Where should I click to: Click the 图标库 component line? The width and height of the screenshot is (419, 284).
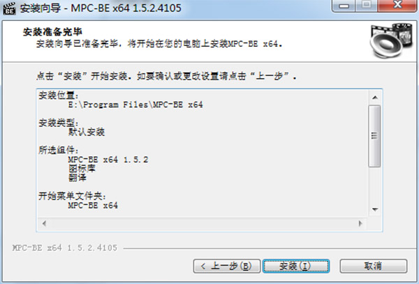[x=82, y=168]
